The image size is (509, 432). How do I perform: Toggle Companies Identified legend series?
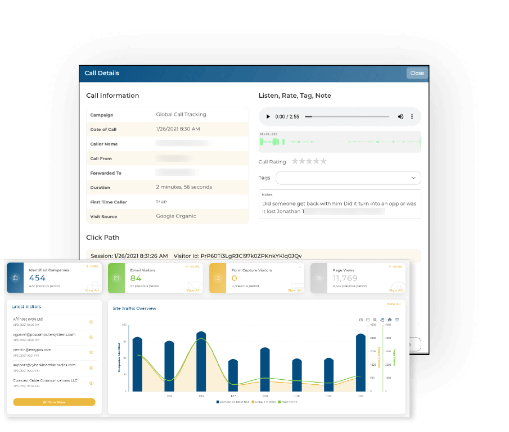tap(233, 402)
